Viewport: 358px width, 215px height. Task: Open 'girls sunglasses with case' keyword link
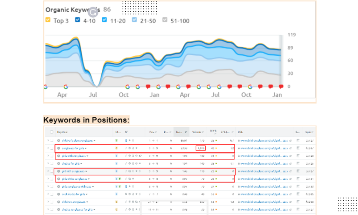point(76,186)
